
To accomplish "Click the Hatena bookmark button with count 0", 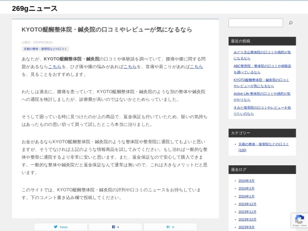I will pyautogui.click(x=170, y=227).
